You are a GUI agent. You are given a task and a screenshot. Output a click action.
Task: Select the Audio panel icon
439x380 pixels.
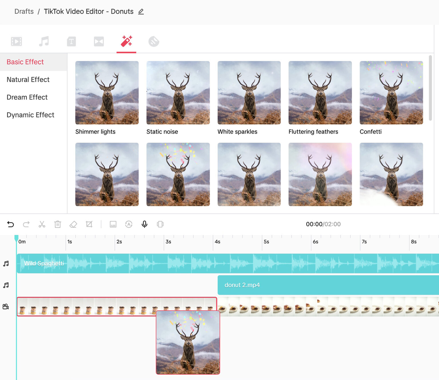point(44,41)
